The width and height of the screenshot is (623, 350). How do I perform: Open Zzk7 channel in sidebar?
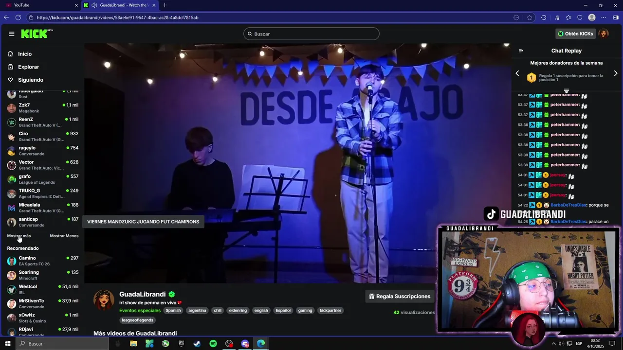pos(43,108)
